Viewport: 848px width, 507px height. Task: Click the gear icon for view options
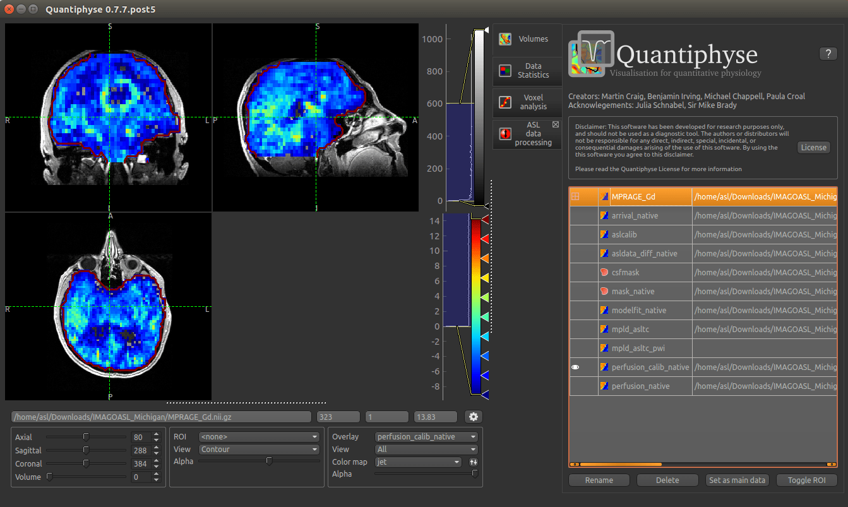coord(473,416)
